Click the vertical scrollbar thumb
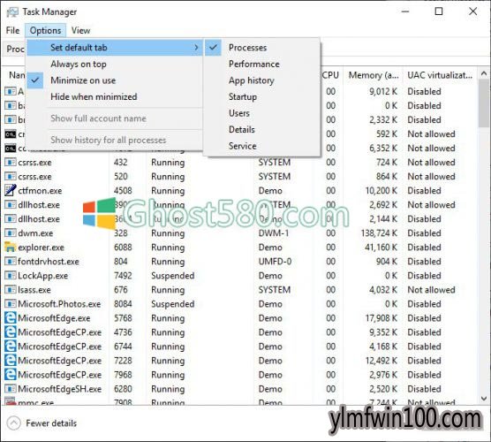The height and width of the screenshot is (442, 491). coord(484,103)
